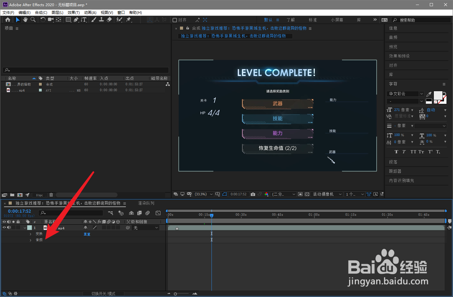Toggle the fast previews button
This screenshot has height=297, width=453.
coord(376,194)
